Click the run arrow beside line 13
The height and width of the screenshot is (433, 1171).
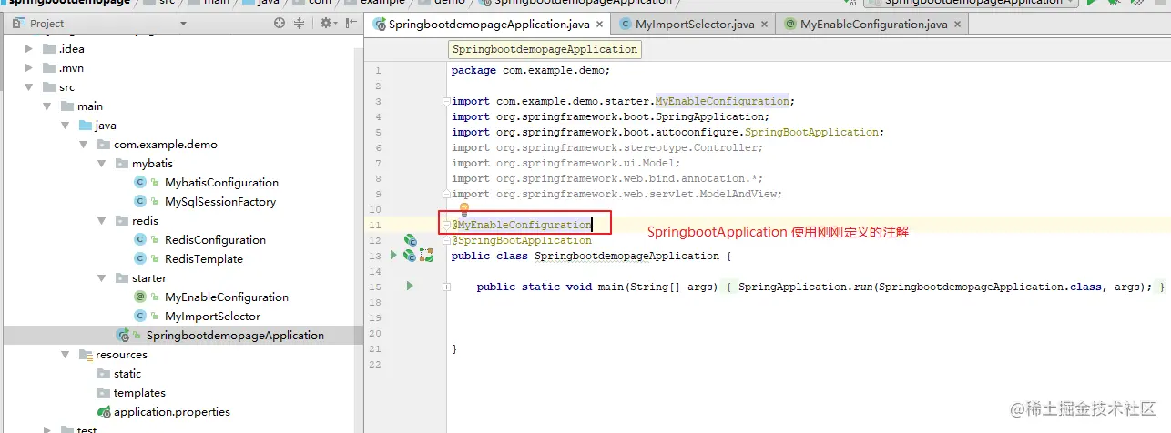[393, 256]
